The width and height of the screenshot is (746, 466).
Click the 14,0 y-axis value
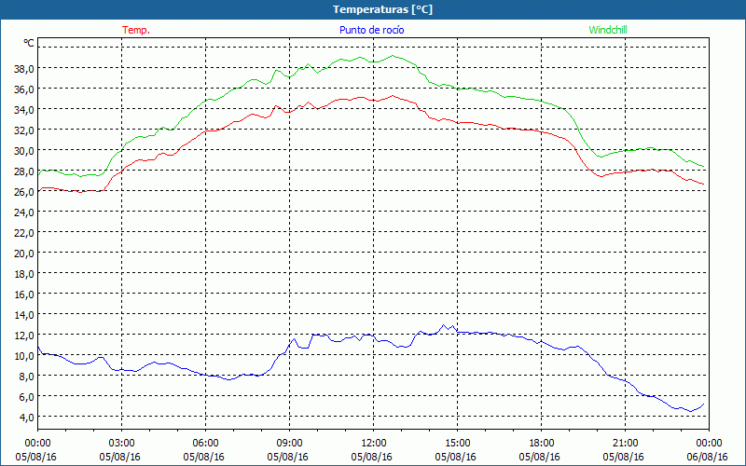(x=24, y=314)
